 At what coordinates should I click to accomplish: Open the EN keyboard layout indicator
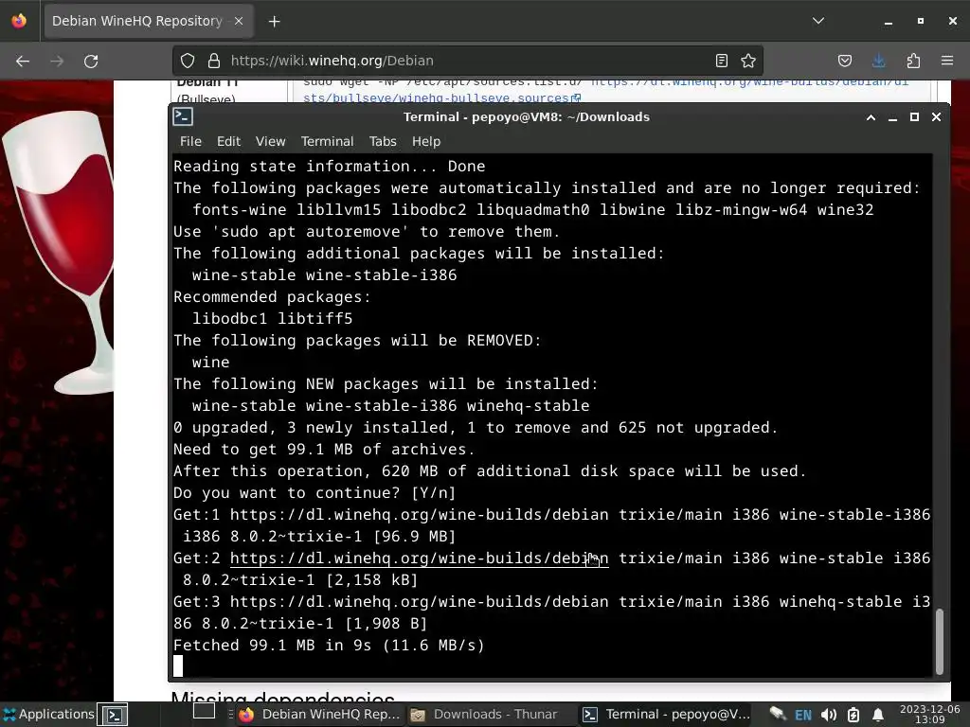[803, 716]
